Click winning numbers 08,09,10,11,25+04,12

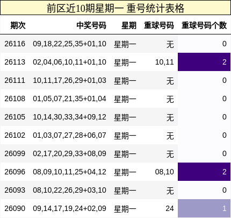69,172
